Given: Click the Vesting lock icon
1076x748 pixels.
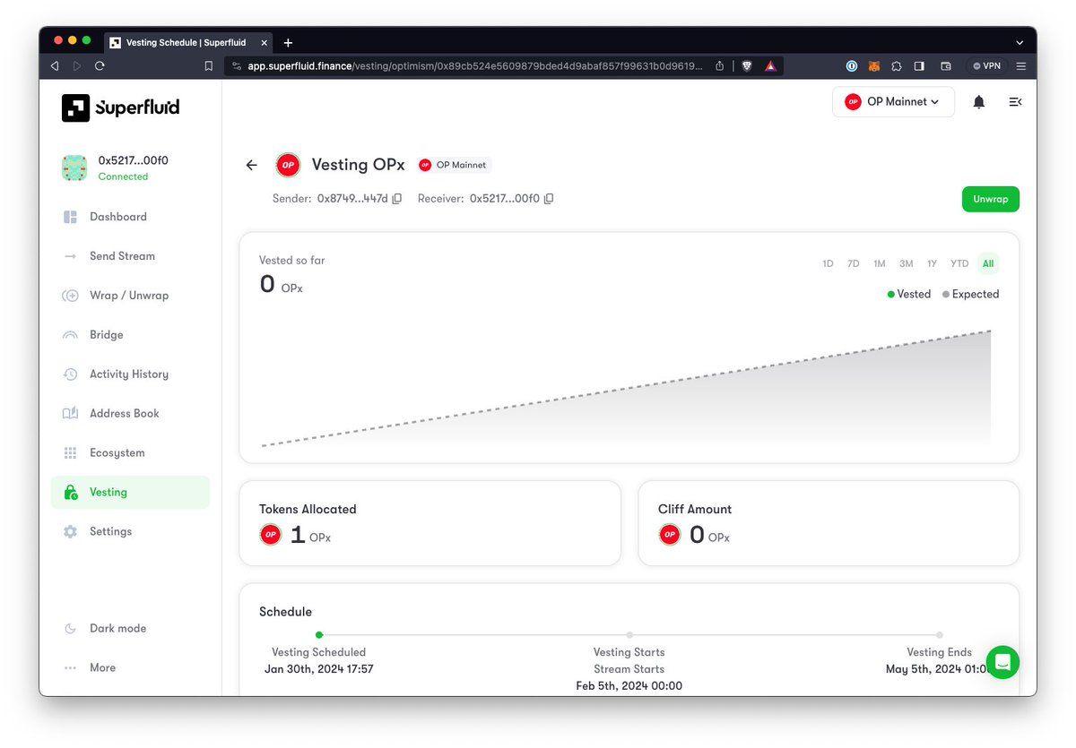Looking at the screenshot, I should (70, 493).
